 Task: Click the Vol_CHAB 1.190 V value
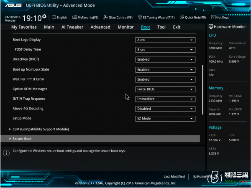point(234,101)
